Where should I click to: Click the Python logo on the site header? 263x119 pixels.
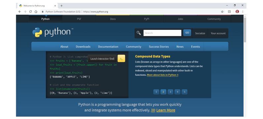point(53,32)
